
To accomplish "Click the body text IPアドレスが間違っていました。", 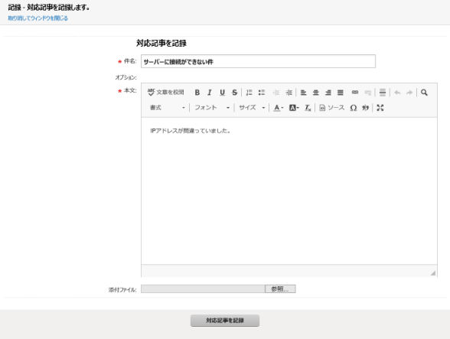I will point(191,131).
